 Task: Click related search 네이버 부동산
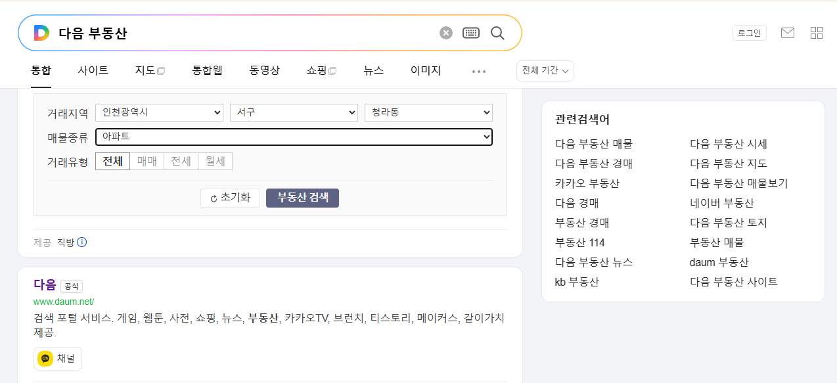[722, 203]
